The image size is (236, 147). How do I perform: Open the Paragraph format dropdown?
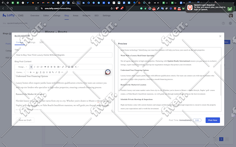pyautogui.click(x=23, y=67)
